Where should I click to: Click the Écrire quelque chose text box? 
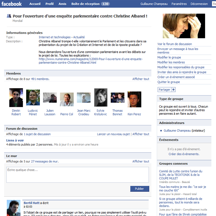pyautogui.click(x=77, y=175)
